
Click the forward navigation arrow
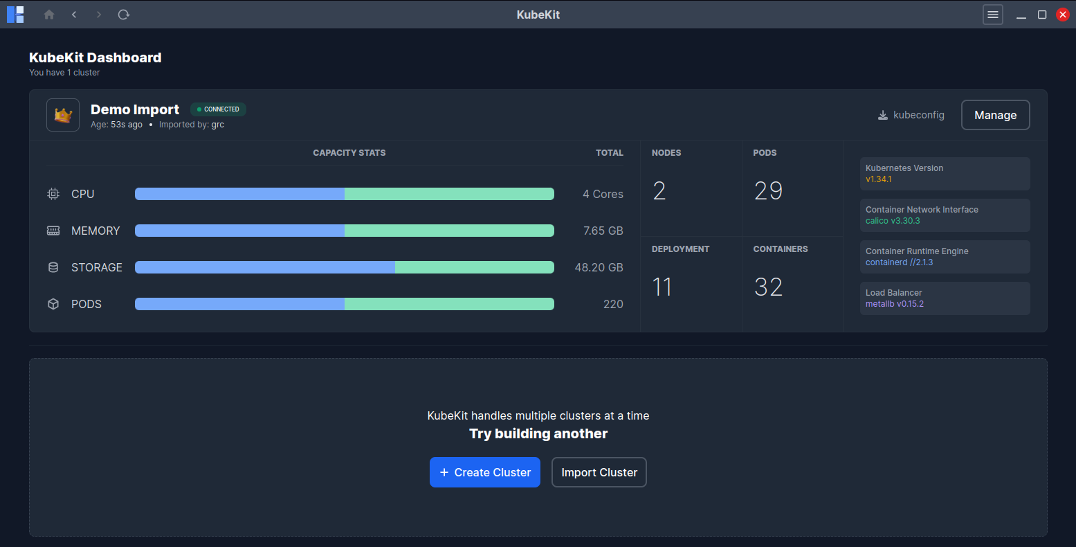click(x=99, y=14)
